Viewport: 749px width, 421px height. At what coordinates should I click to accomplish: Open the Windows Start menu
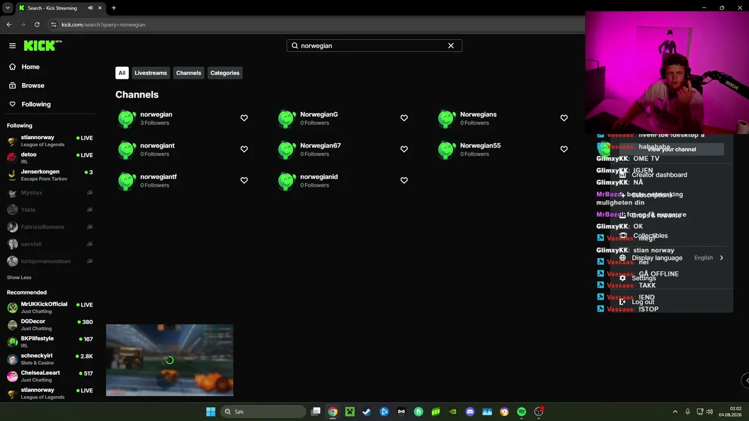point(211,412)
